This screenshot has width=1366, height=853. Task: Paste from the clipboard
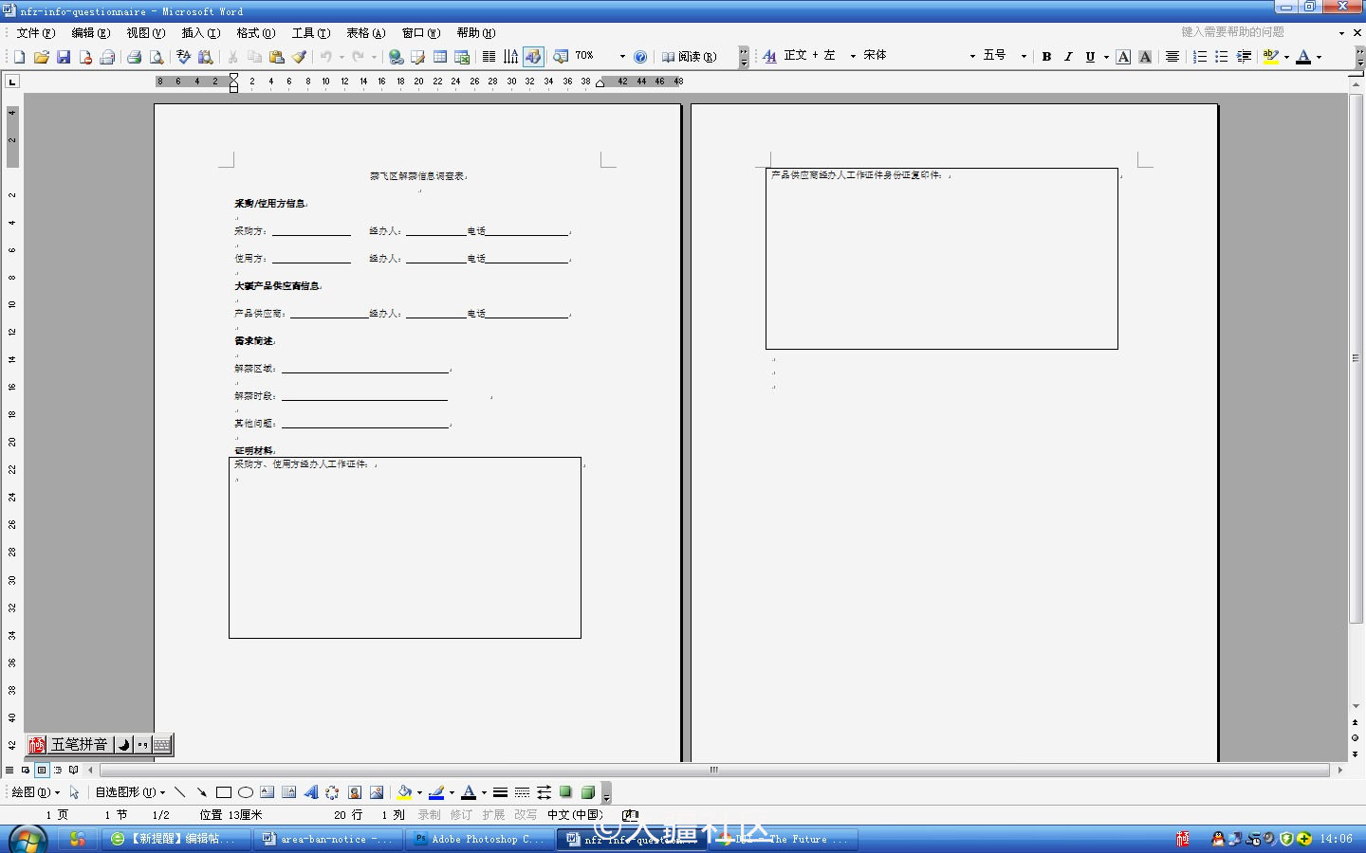point(276,57)
